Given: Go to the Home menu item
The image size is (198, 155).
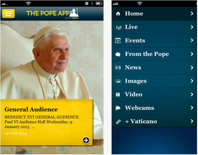Looking at the screenshot, I should (x=154, y=14).
